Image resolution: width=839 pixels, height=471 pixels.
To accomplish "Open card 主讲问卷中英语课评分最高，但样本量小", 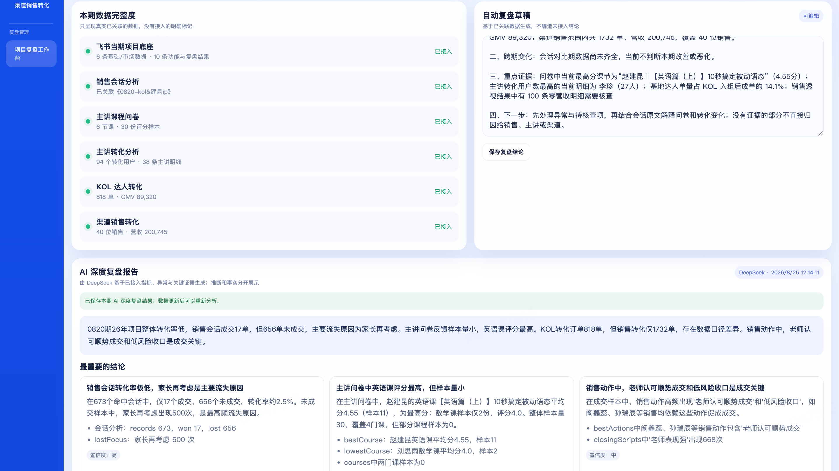I will pos(451,424).
